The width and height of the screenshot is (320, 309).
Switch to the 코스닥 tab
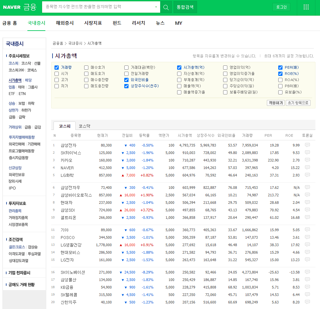(84, 126)
